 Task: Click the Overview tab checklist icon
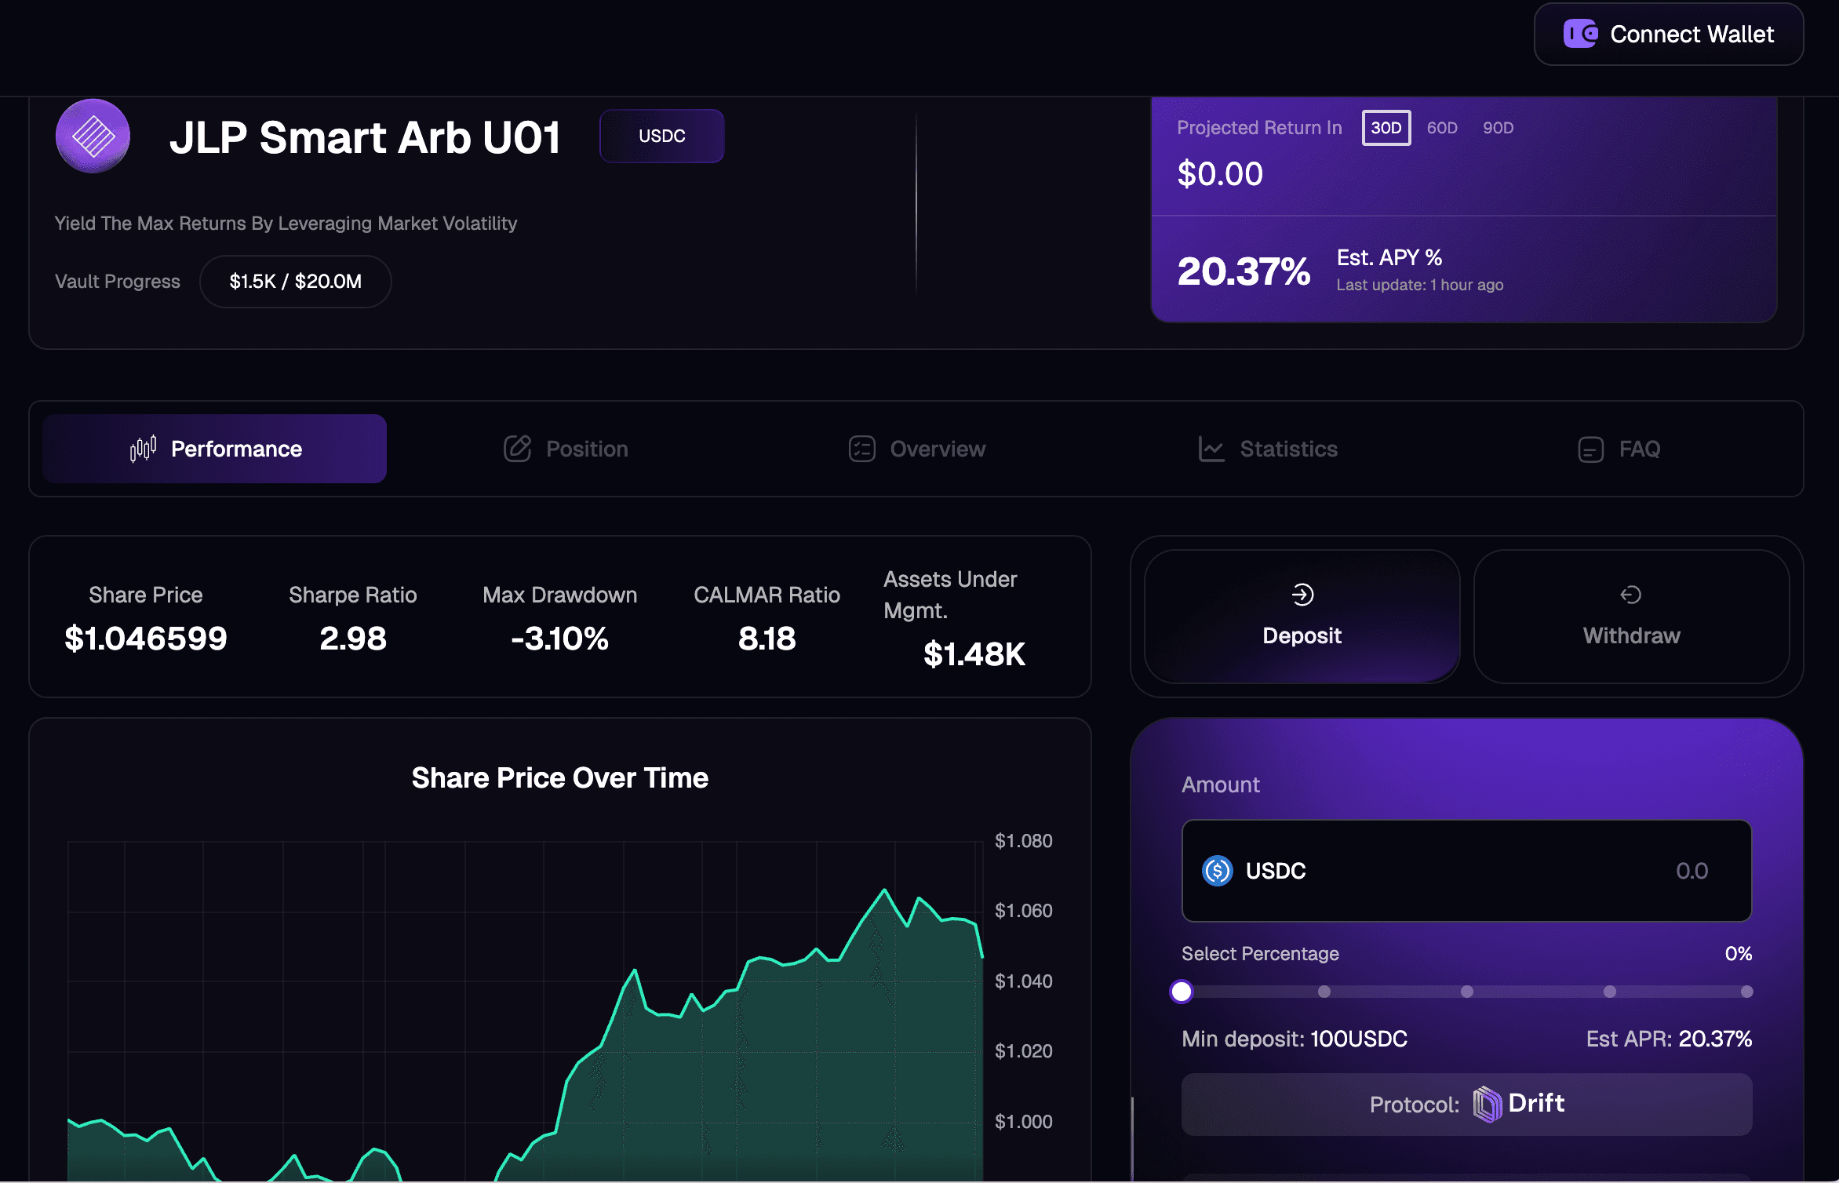(861, 449)
